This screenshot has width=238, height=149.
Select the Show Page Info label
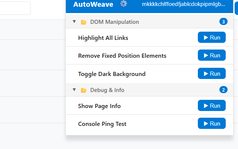coord(99,106)
